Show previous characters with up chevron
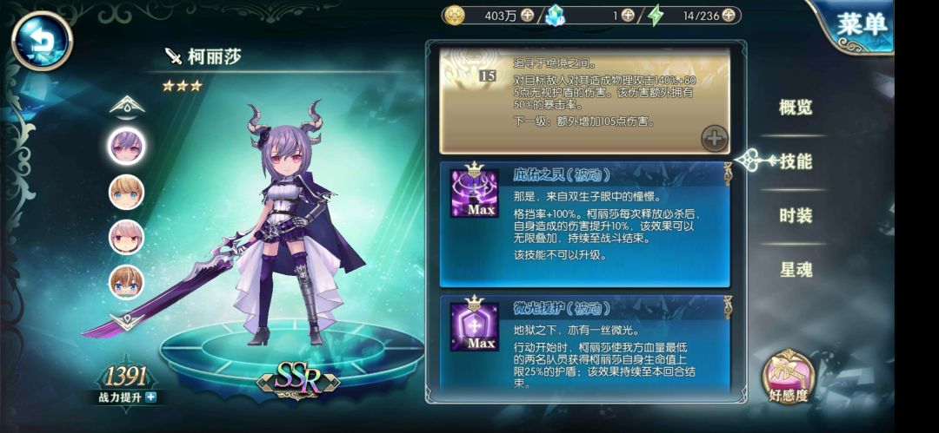 pyautogui.click(x=127, y=107)
